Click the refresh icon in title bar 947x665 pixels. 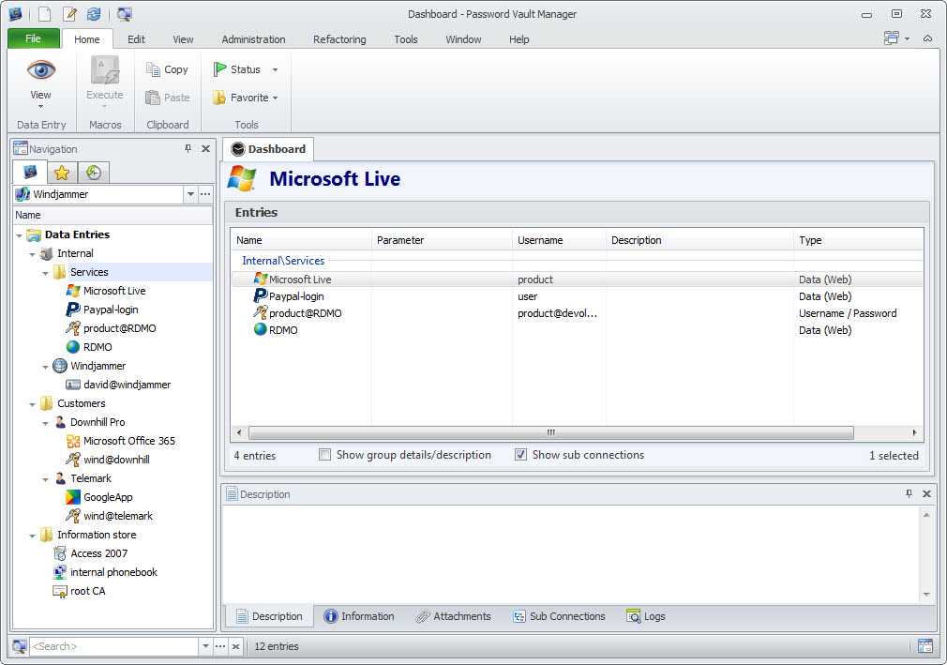click(x=94, y=14)
